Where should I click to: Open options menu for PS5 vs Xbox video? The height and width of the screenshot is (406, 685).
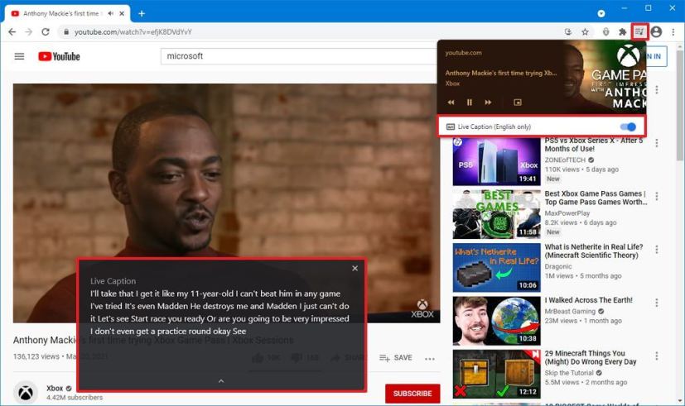[657, 143]
